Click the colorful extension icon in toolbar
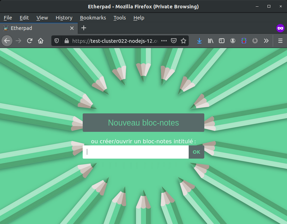 pyautogui.click(x=244, y=41)
